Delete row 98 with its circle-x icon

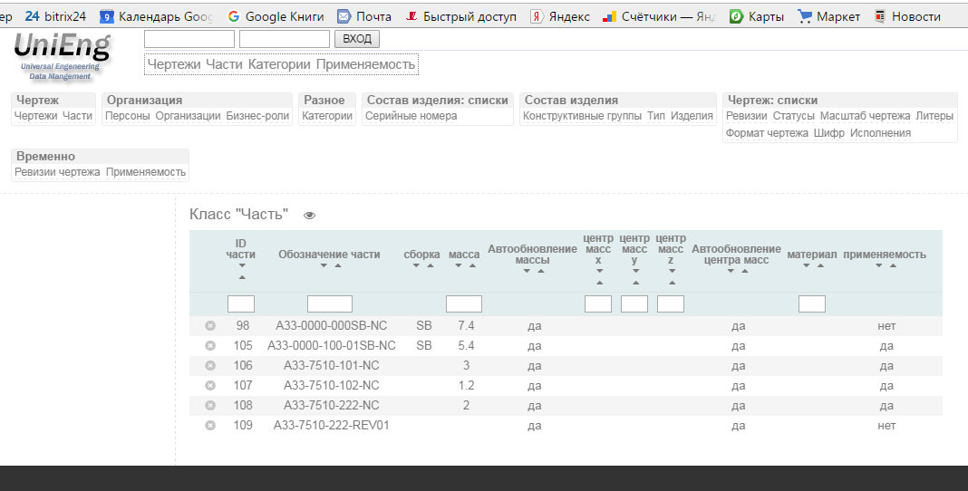coord(210,326)
